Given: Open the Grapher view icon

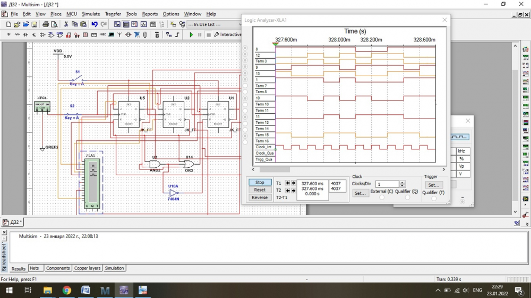Looking at the screenshot, I should click(x=144, y=24).
